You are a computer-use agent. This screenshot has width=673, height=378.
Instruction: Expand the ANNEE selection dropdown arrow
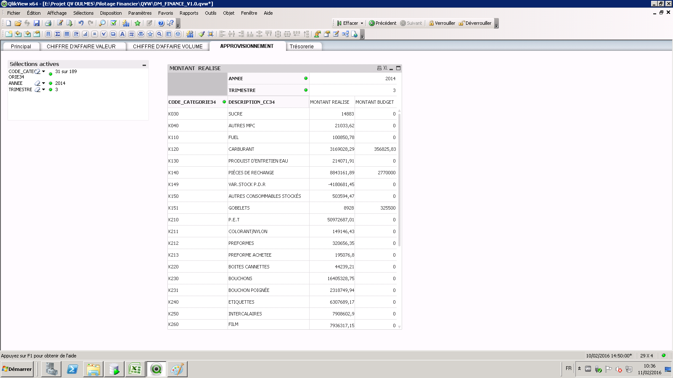tap(43, 83)
